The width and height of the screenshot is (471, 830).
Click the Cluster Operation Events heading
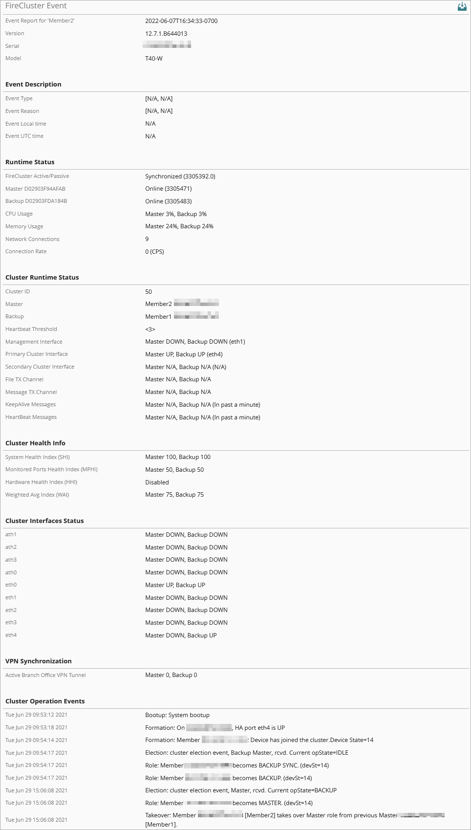(x=45, y=701)
